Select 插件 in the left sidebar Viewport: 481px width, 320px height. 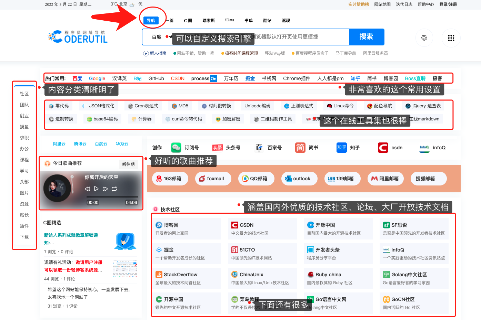coord(24,226)
